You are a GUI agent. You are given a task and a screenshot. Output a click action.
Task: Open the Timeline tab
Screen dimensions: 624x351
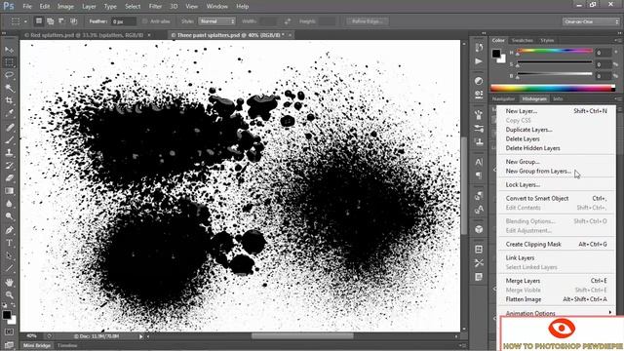(x=67, y=345)
